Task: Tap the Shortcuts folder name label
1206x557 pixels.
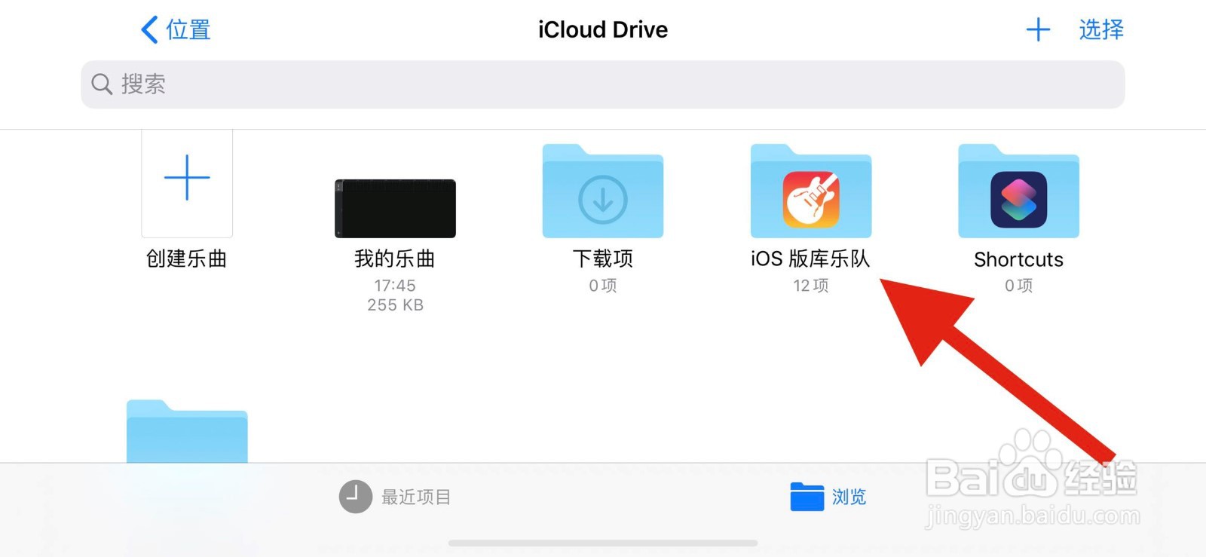Action: point(1019,260)
